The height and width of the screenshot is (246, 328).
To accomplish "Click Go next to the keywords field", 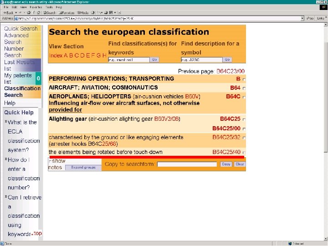I will (x=154, y=60).
